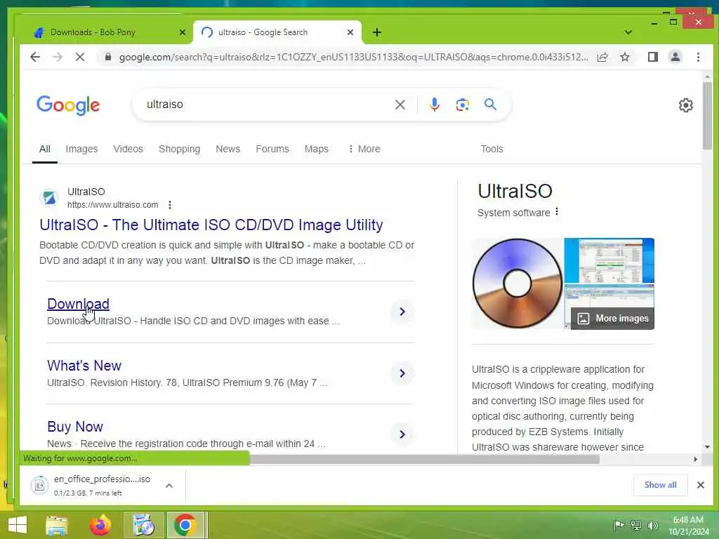The width and height of the screenshot is (719, 539).
Task: Open the Chrome profile avatar
Action: [675, 57]
